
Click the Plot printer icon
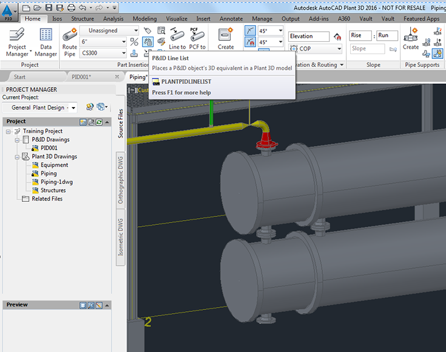pos(71,8)
